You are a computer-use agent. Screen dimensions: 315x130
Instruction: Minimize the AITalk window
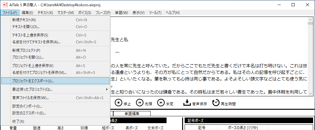coord(279,5)
